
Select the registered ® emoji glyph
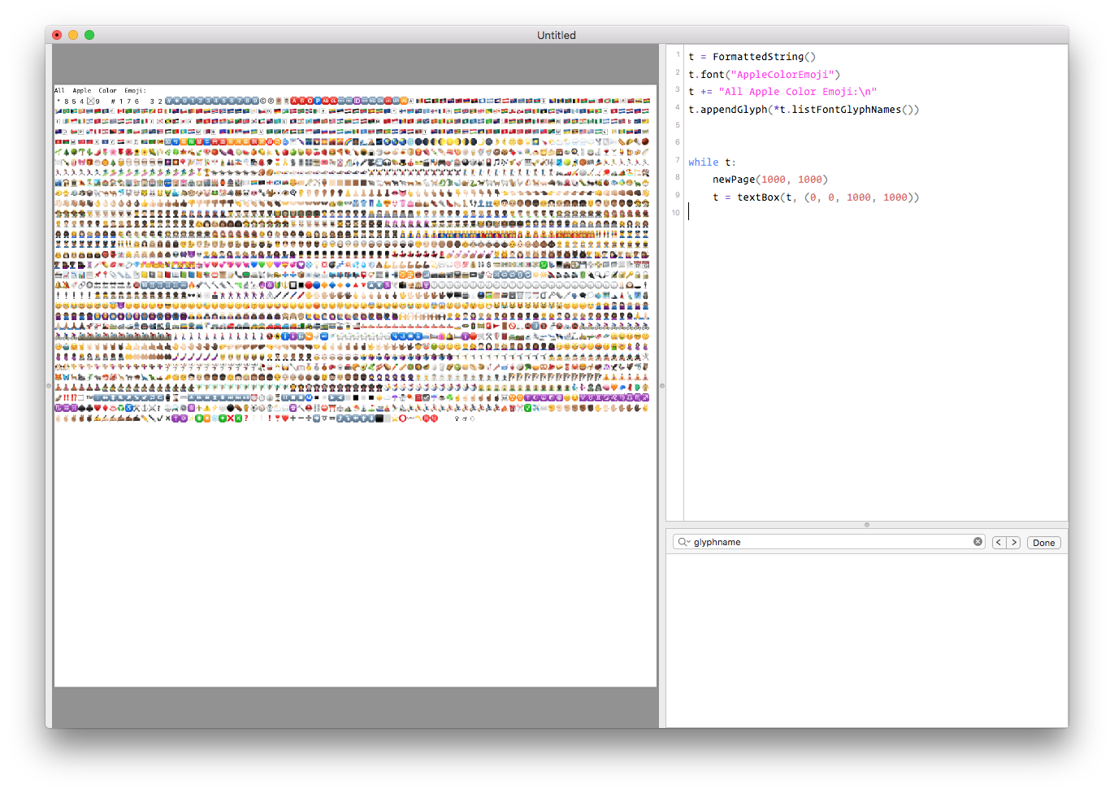(272, 100)
